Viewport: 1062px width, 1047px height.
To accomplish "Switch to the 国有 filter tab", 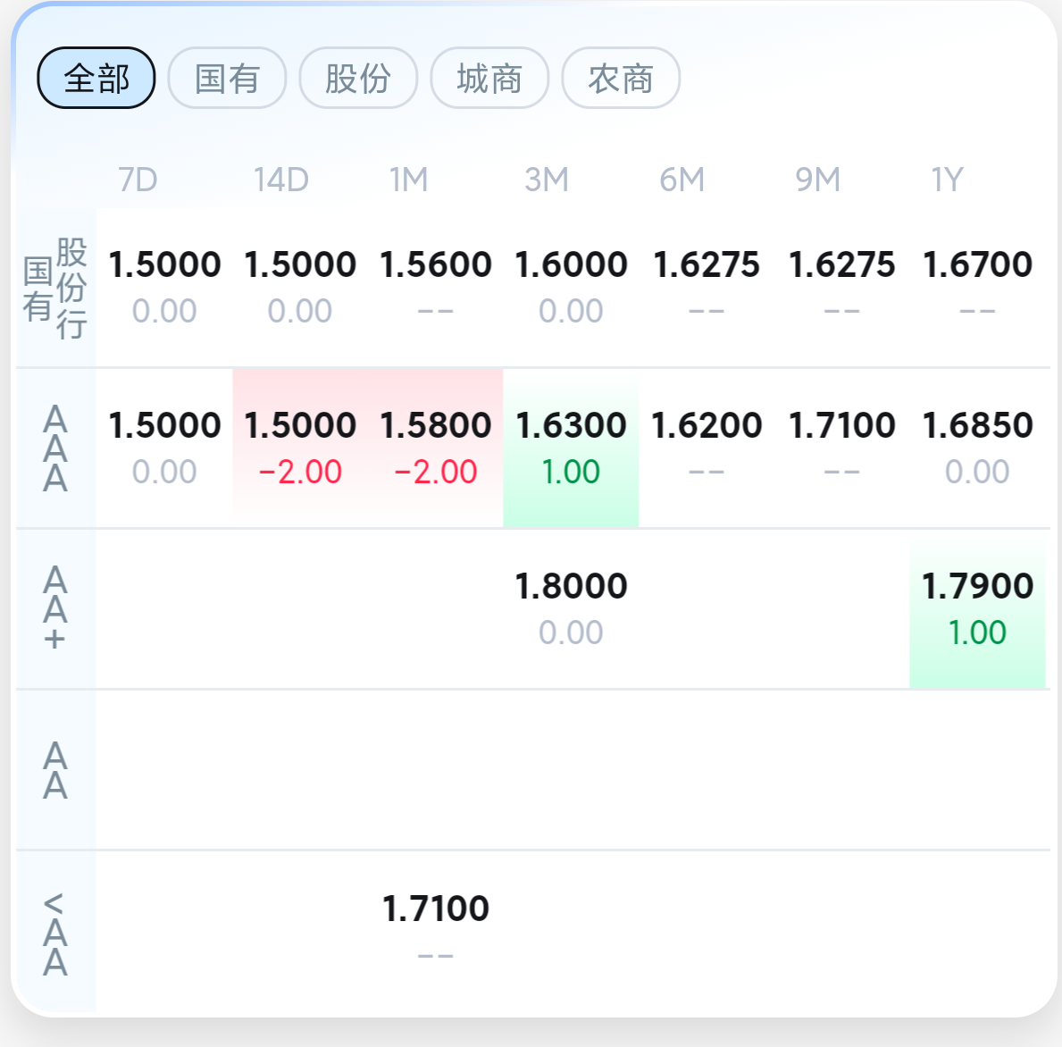I will pos(227,78).
